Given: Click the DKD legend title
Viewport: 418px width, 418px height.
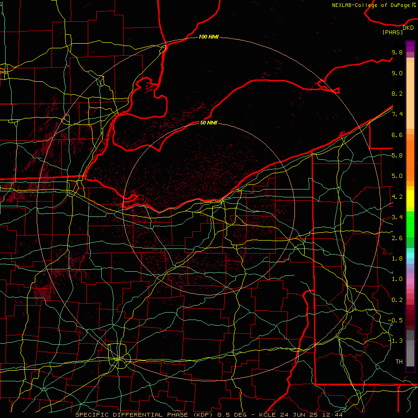Looking at the screenshot, I should (x=408, y=28).
